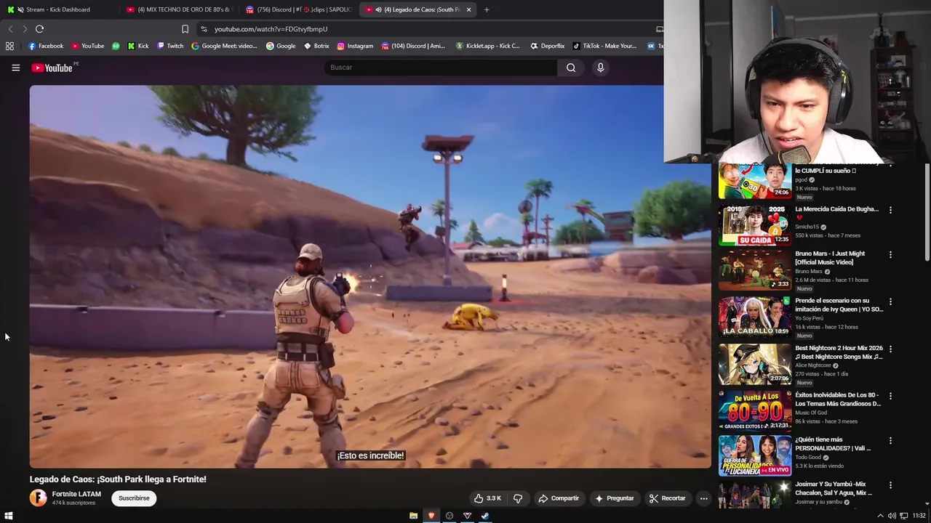Open options for ¿Quién tiene más PERSONALIDADES video
Viewport: 931px width, 523px height.
[x=890, y=440]
